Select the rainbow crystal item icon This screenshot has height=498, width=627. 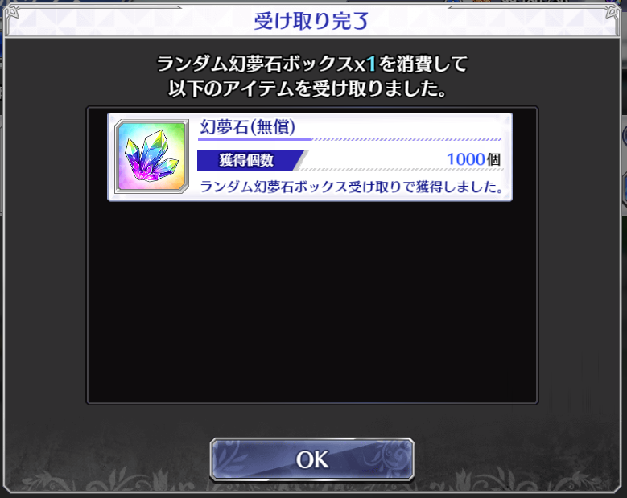(x=151, y=156)
